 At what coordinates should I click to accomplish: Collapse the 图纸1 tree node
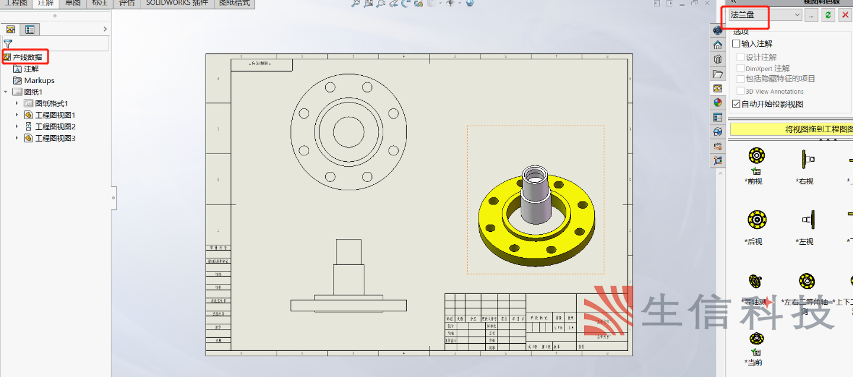tap(6, 92)
